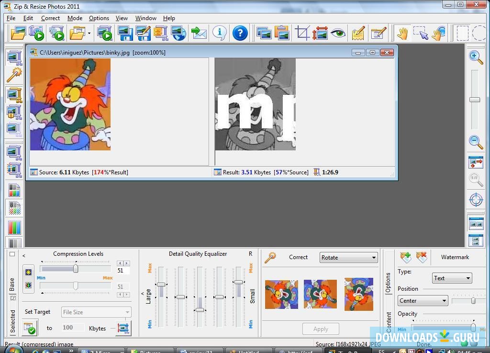
Task: Toggle the checkbox above the Base tab
Action: 12,254
